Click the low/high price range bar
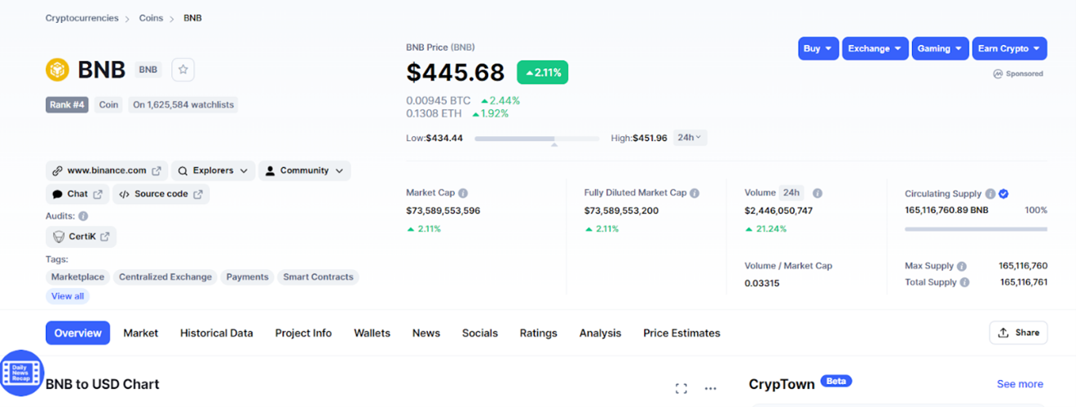Viewport: 1076px width, 407px height. [x=536, y=139]
